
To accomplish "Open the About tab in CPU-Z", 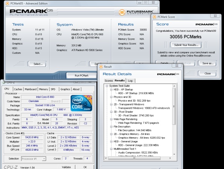I will [76, 89].
